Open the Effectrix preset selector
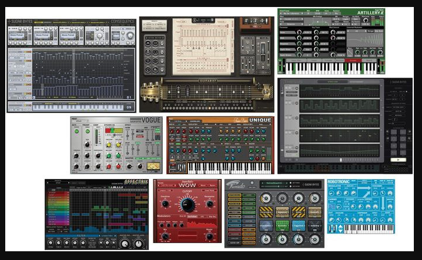The image size is (422, 260). [58, 183]
